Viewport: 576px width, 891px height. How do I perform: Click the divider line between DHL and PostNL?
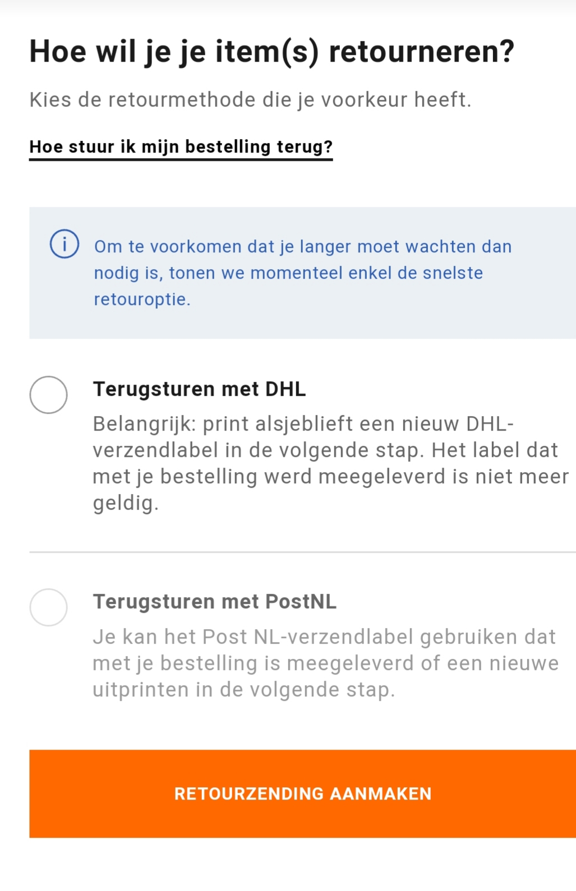tap(302, 552)
